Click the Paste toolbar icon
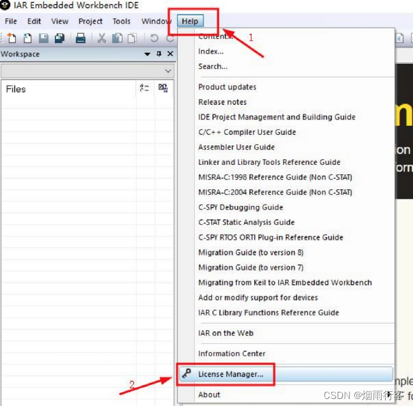 tap(132, 38)
